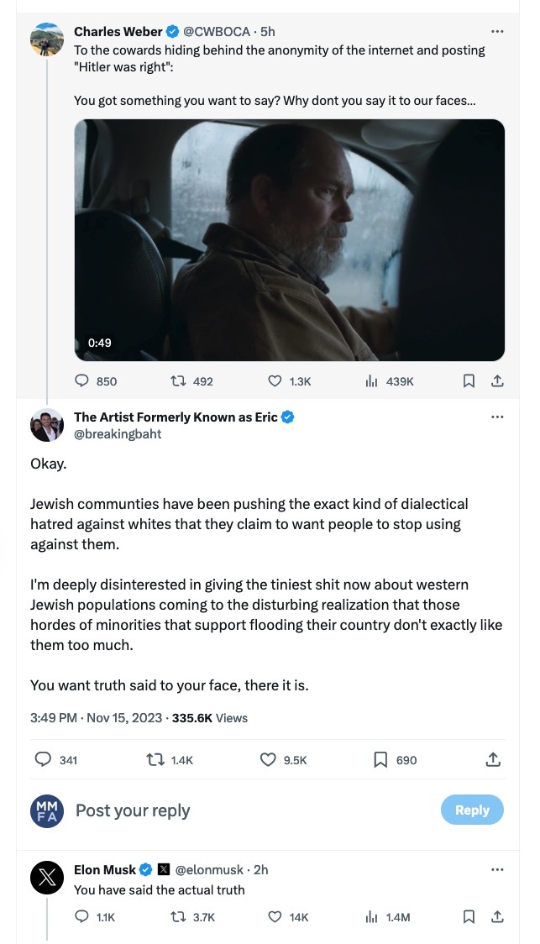Viewport: 540px width, 944px height.
Task: Like the main post by breakingbaht
Action: click(x=269, y=759)
